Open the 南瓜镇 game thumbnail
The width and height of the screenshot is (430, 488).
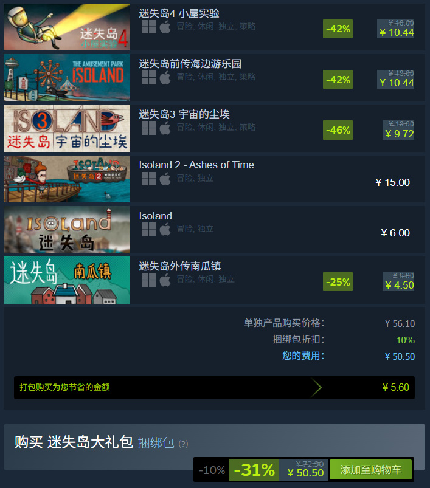[67, 280]
